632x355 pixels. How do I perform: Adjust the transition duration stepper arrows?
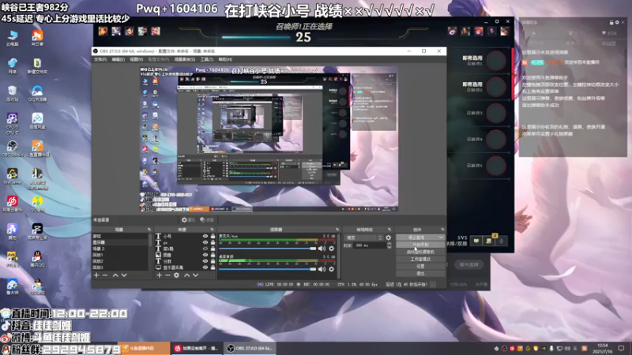(389, 245)
